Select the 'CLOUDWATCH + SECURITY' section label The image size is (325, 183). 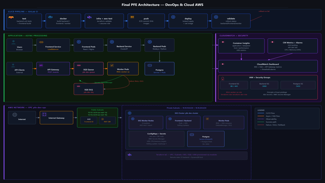[x=234, y=35]
